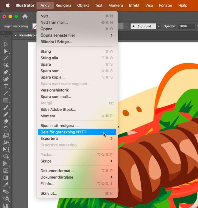Screen dimensions: 198x208
Task: Choose the Line Segment tool
Action: (x=6, y=93)
